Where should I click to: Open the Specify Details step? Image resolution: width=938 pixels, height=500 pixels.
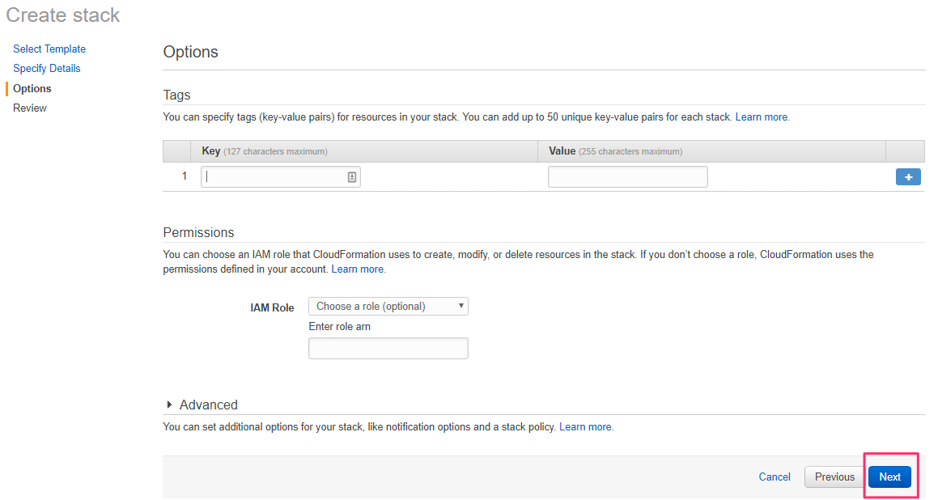click(x=47, y=68)
